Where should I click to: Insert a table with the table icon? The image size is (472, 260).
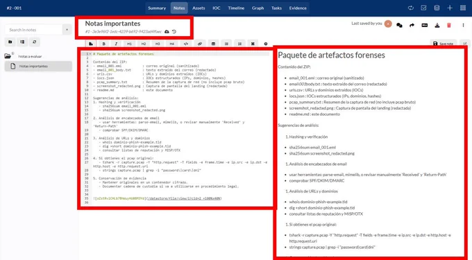pos(213,44)
